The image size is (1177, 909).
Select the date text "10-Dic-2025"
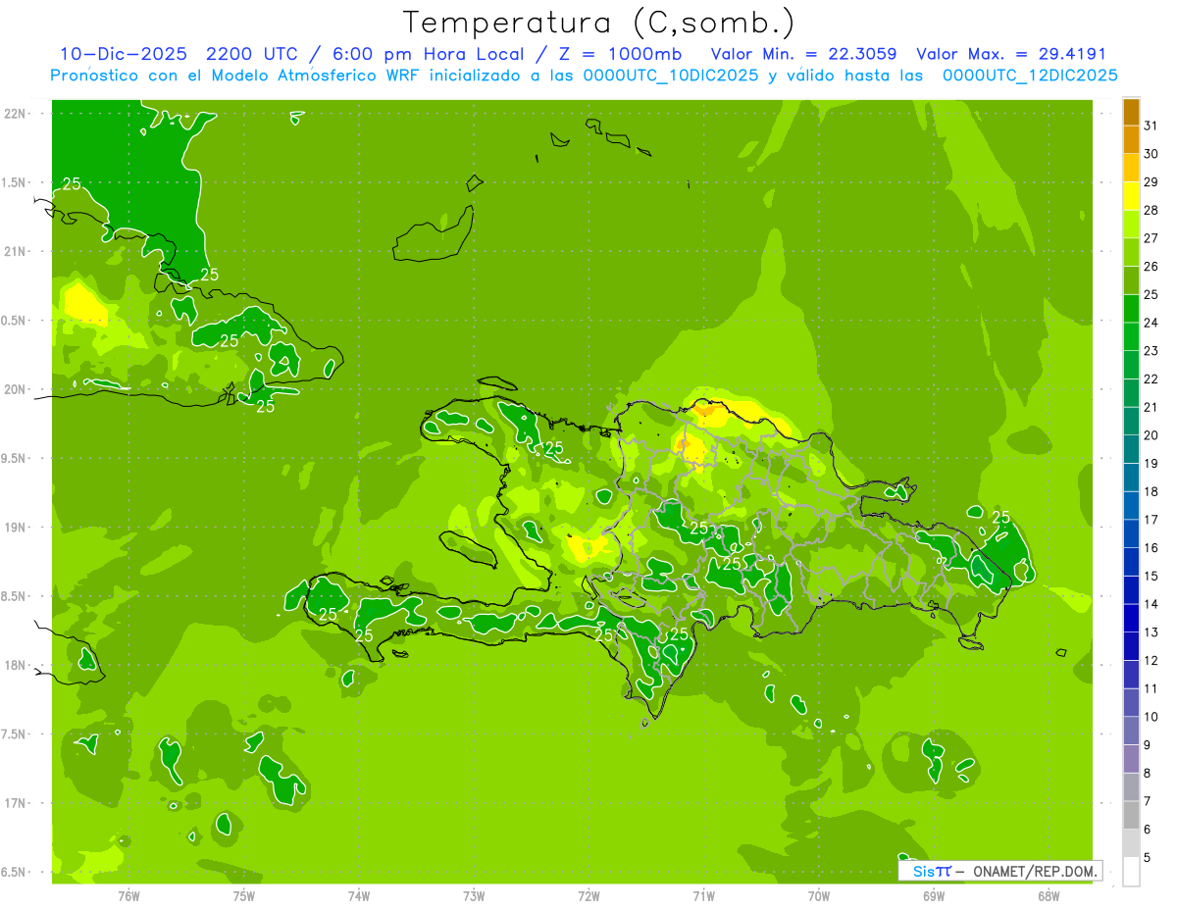click(126, 54)
